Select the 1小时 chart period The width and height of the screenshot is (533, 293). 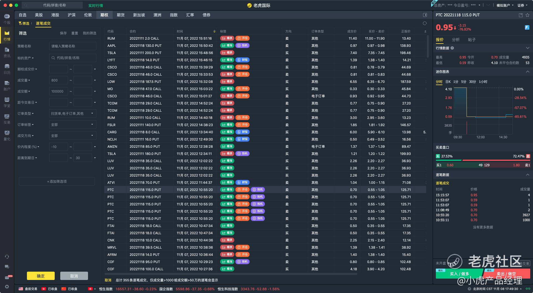coord(483,82)
